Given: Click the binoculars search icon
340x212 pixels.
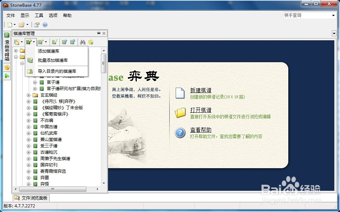Looking at the screenshot, I should click(x=83, y=42).
